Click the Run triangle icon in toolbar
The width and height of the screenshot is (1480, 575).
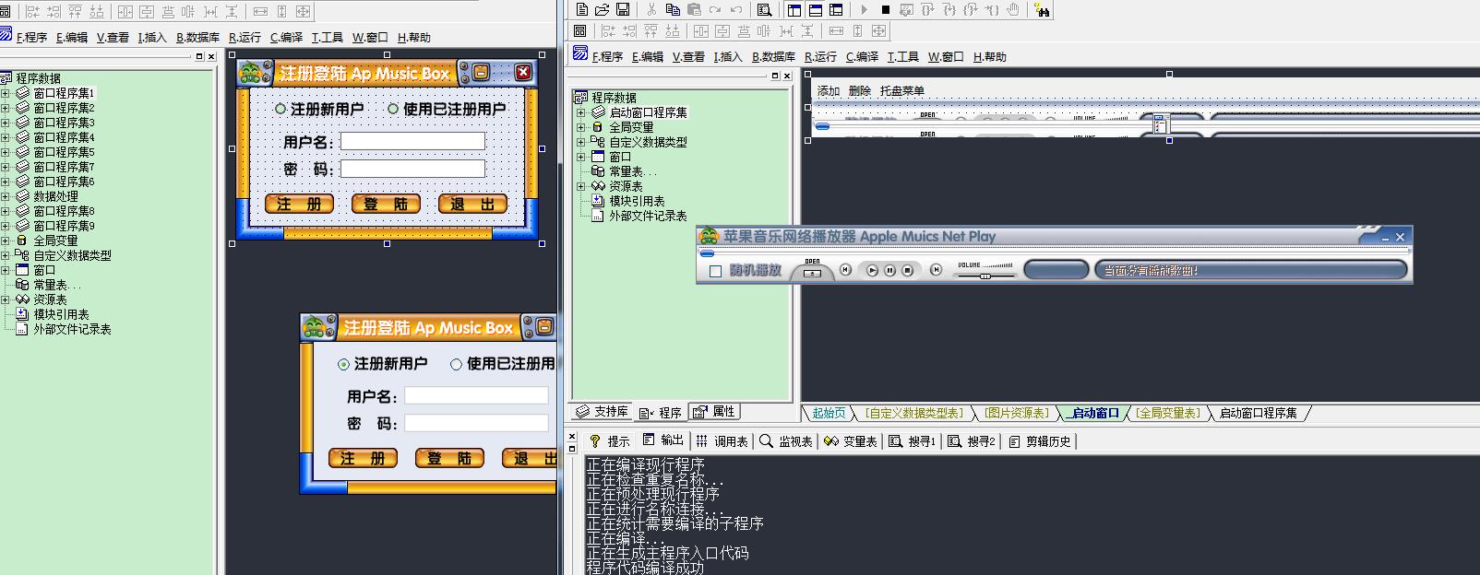(x=864, y=9)
